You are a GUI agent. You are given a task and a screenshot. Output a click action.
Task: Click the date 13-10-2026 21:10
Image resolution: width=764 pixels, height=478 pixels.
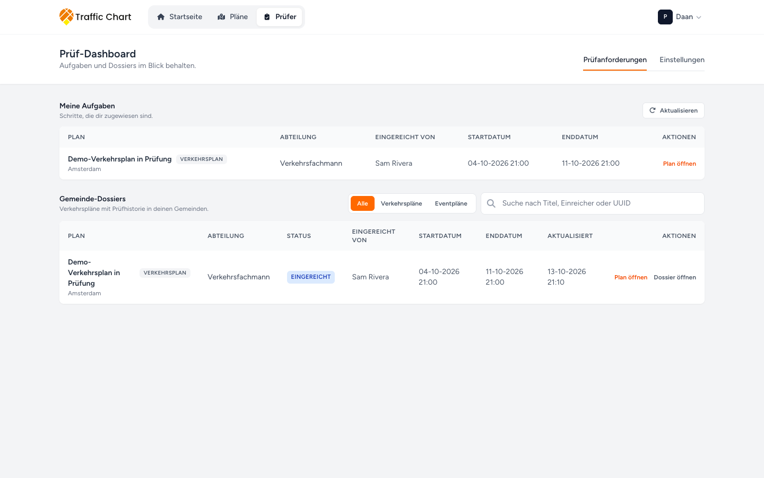567,277
